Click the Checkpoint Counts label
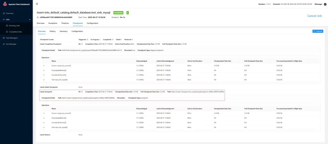The image size is (328, 144). pos(47,39)
